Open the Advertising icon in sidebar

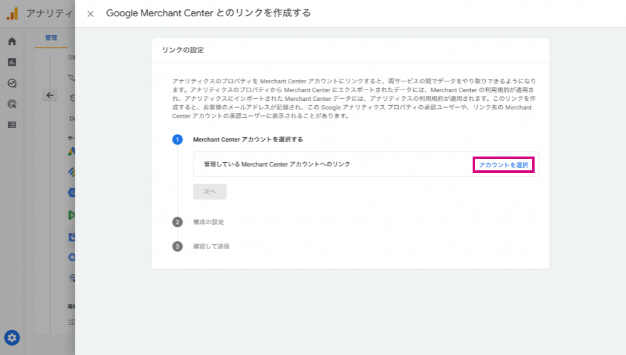click(x=12, y=104)
